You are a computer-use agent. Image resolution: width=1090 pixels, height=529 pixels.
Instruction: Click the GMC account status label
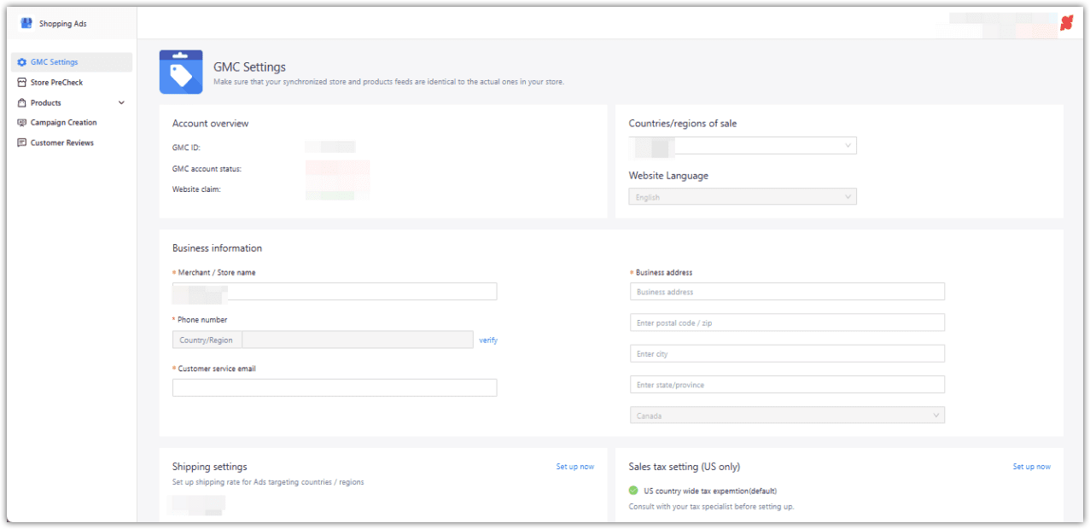click(x=207, y=169)
